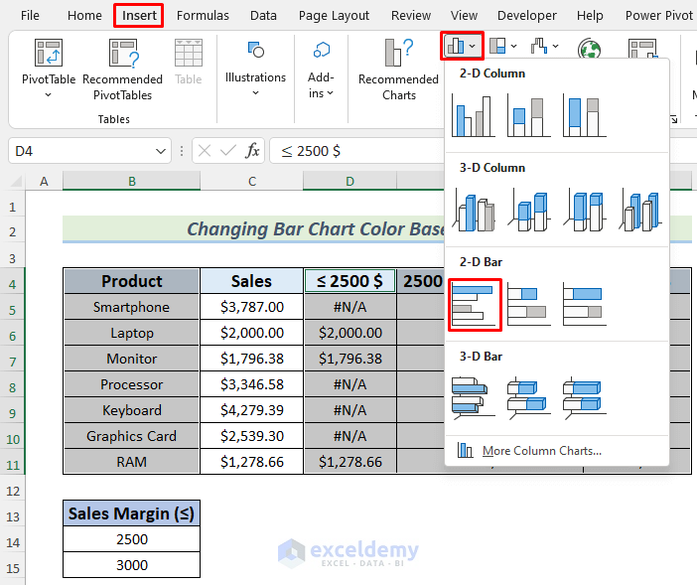
Task: Choose the plain 3-D Column chart
Action: [640, 210]
